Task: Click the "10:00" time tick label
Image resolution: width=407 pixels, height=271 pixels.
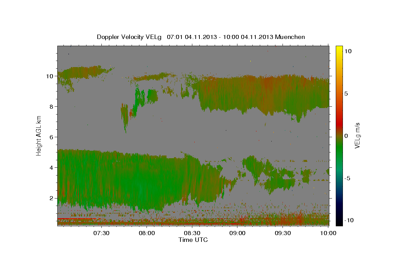Action: (x=328, y=233)
